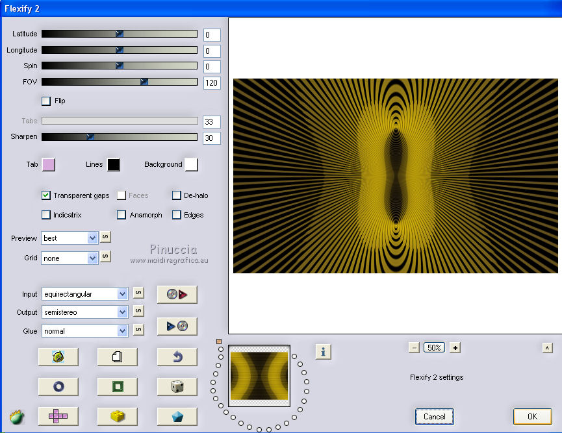
Task: Click the Latitude value field
Action: point(212,35)
